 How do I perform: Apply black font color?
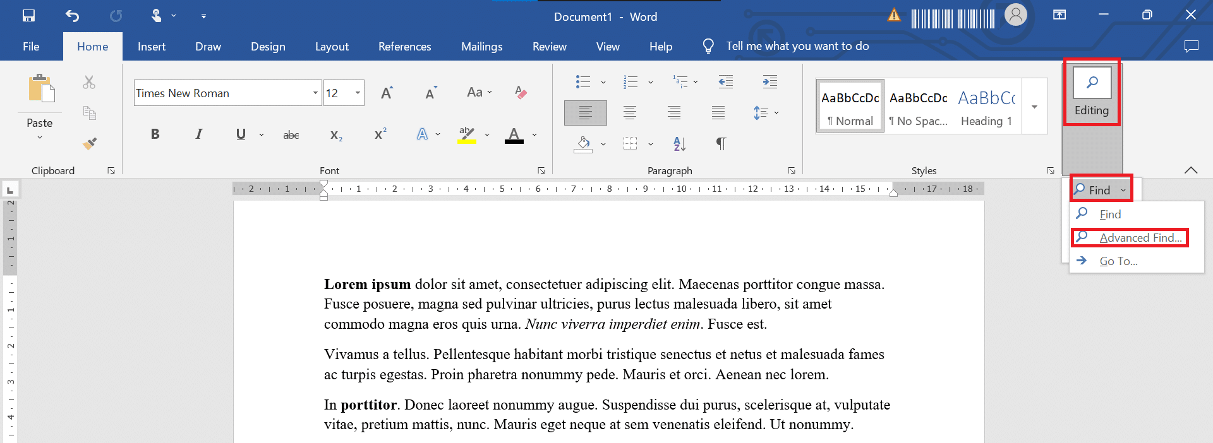pyautogui.click(x=514, y=135)
